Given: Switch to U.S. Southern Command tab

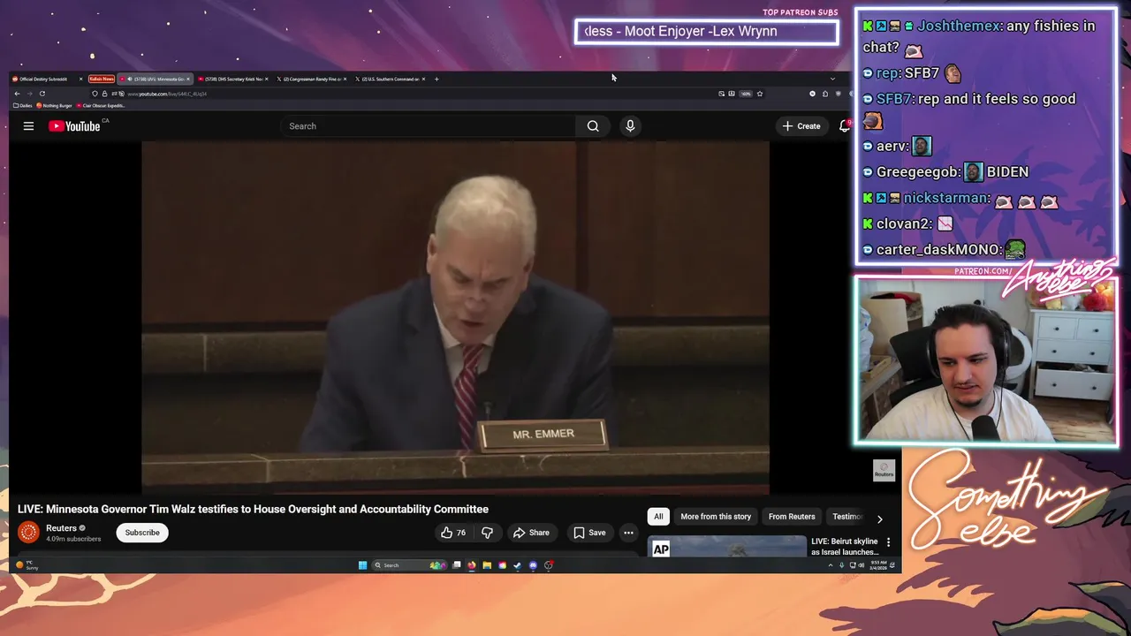Looking at the screenshot, I should 390,79.
